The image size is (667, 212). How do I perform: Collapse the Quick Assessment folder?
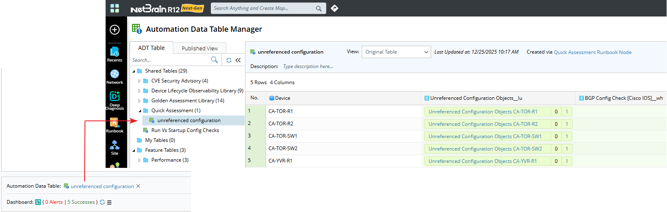pos(140,111)
